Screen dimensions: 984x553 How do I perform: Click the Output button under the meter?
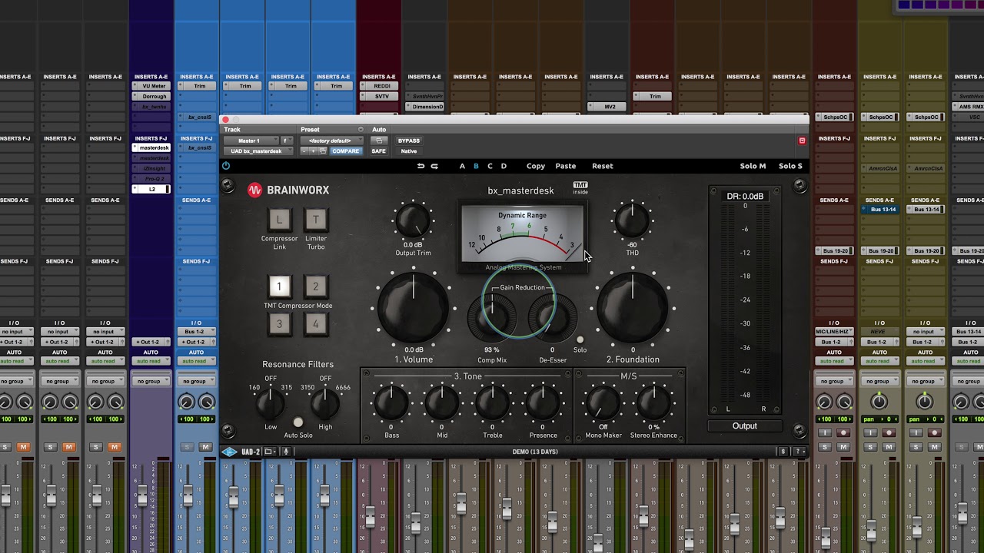click(x=744, y=426)
